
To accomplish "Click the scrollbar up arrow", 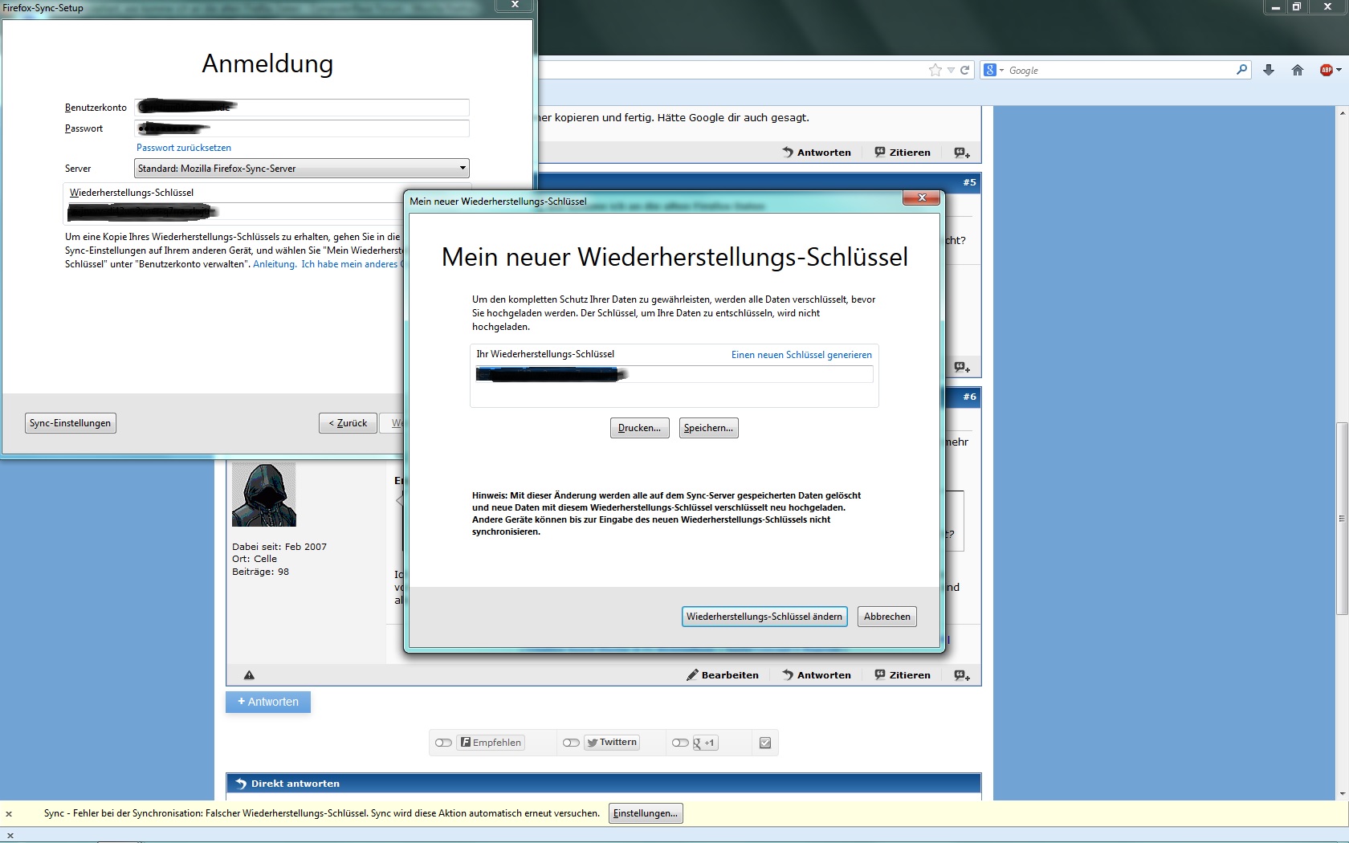I will click(1342, 113).
